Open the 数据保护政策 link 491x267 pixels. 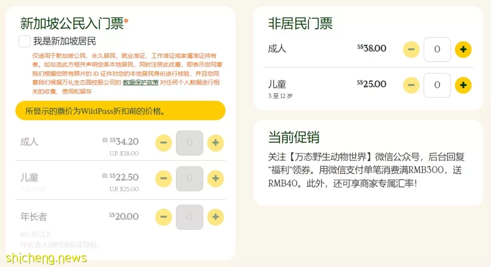(140, 82)
